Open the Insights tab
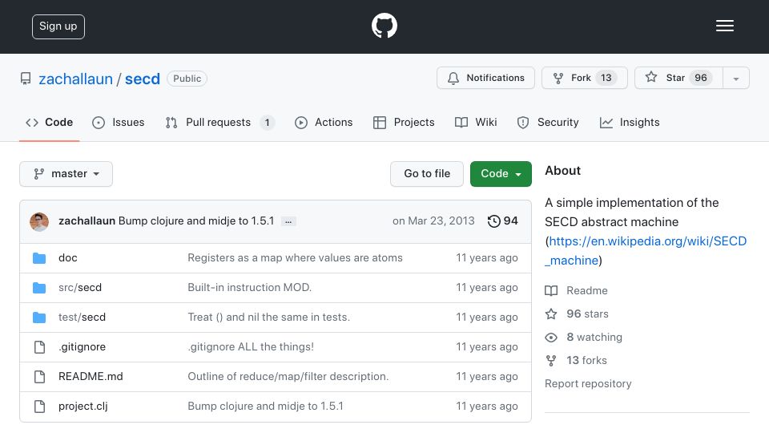Image resolution: width=769 pixels, height=433 pixels. click(630, 122)
